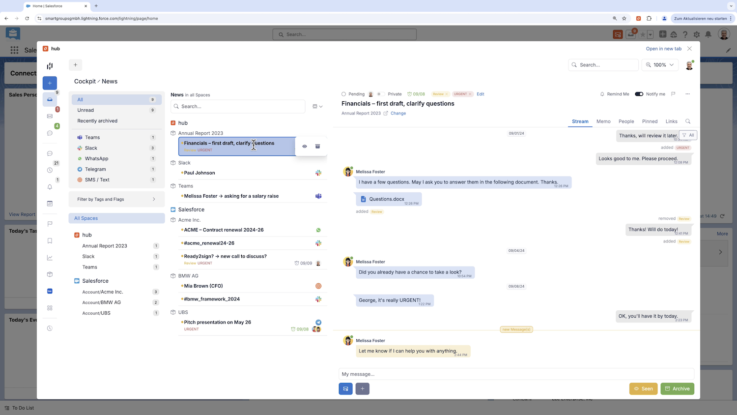
Task: Expand Filter by Tags and Flags
Action: point(116,199)
